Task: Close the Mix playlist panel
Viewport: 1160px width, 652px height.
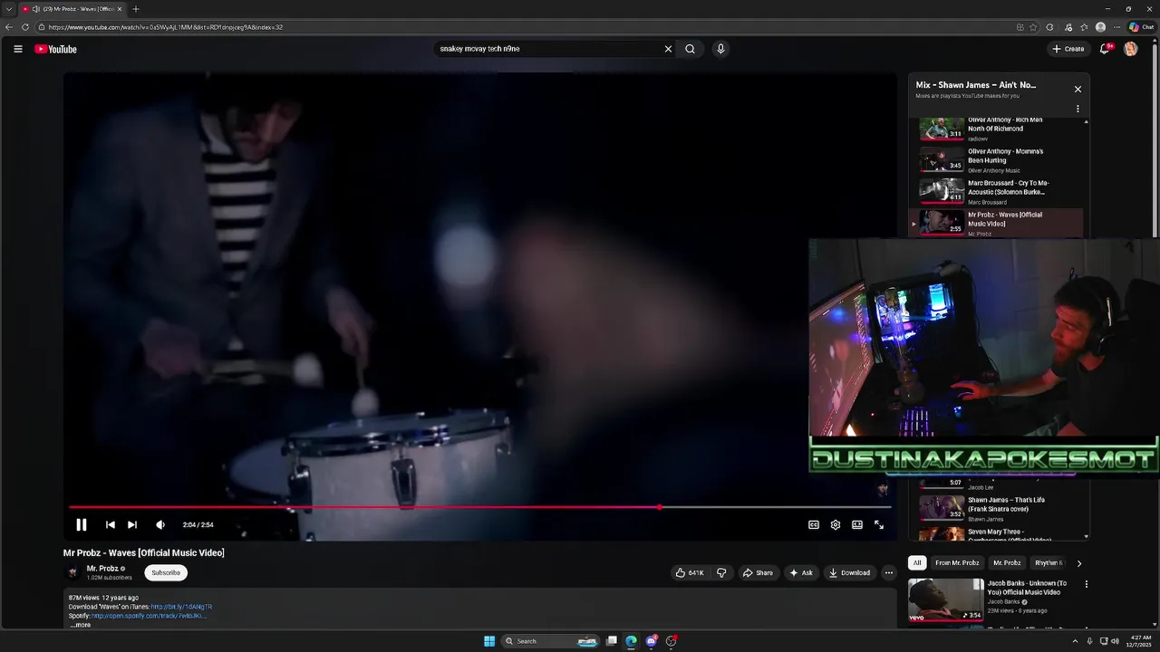Action: coord(1078,89)
